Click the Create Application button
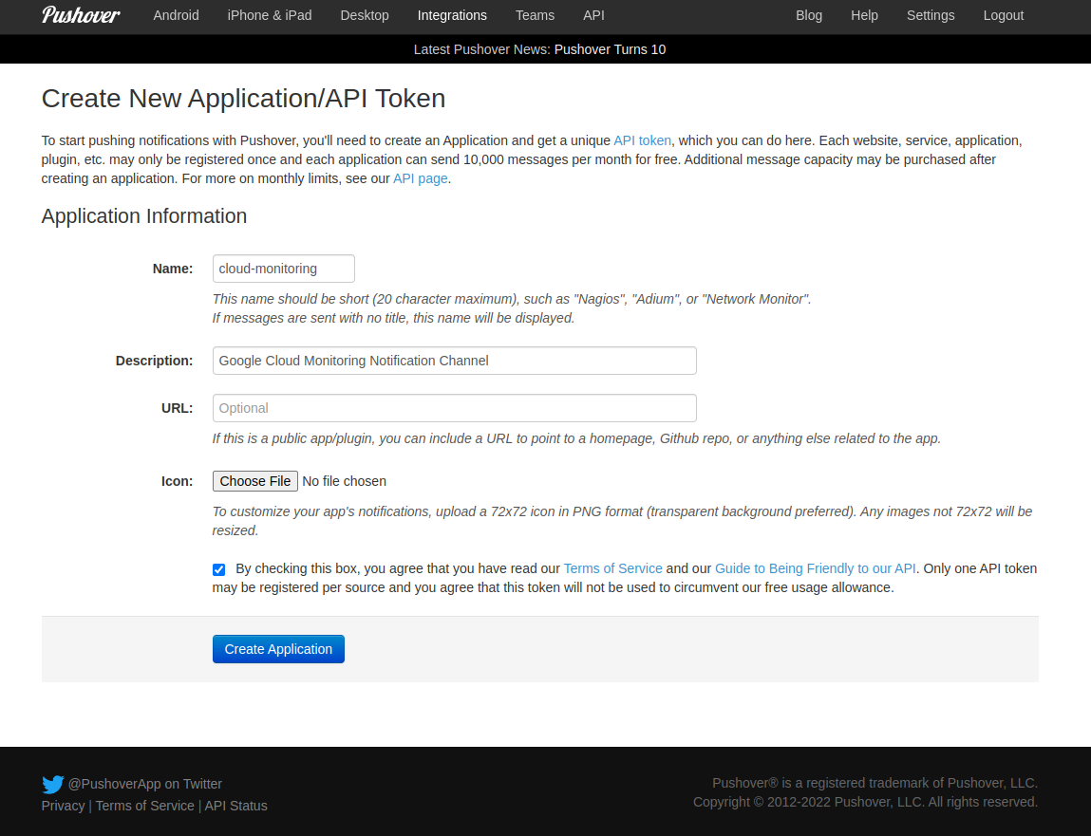 tap(278, 649)
